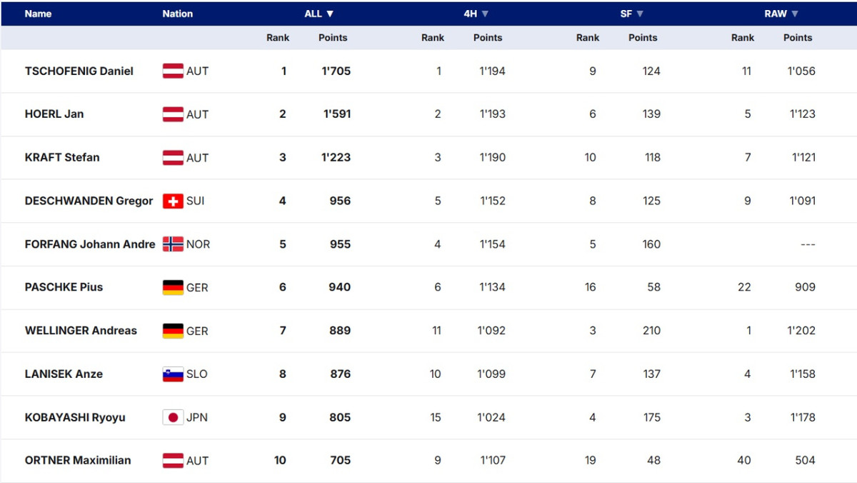
Task: Click Japan flag in KOBAYASHI Ryoyu row
Action: click(x=173, y=417)
